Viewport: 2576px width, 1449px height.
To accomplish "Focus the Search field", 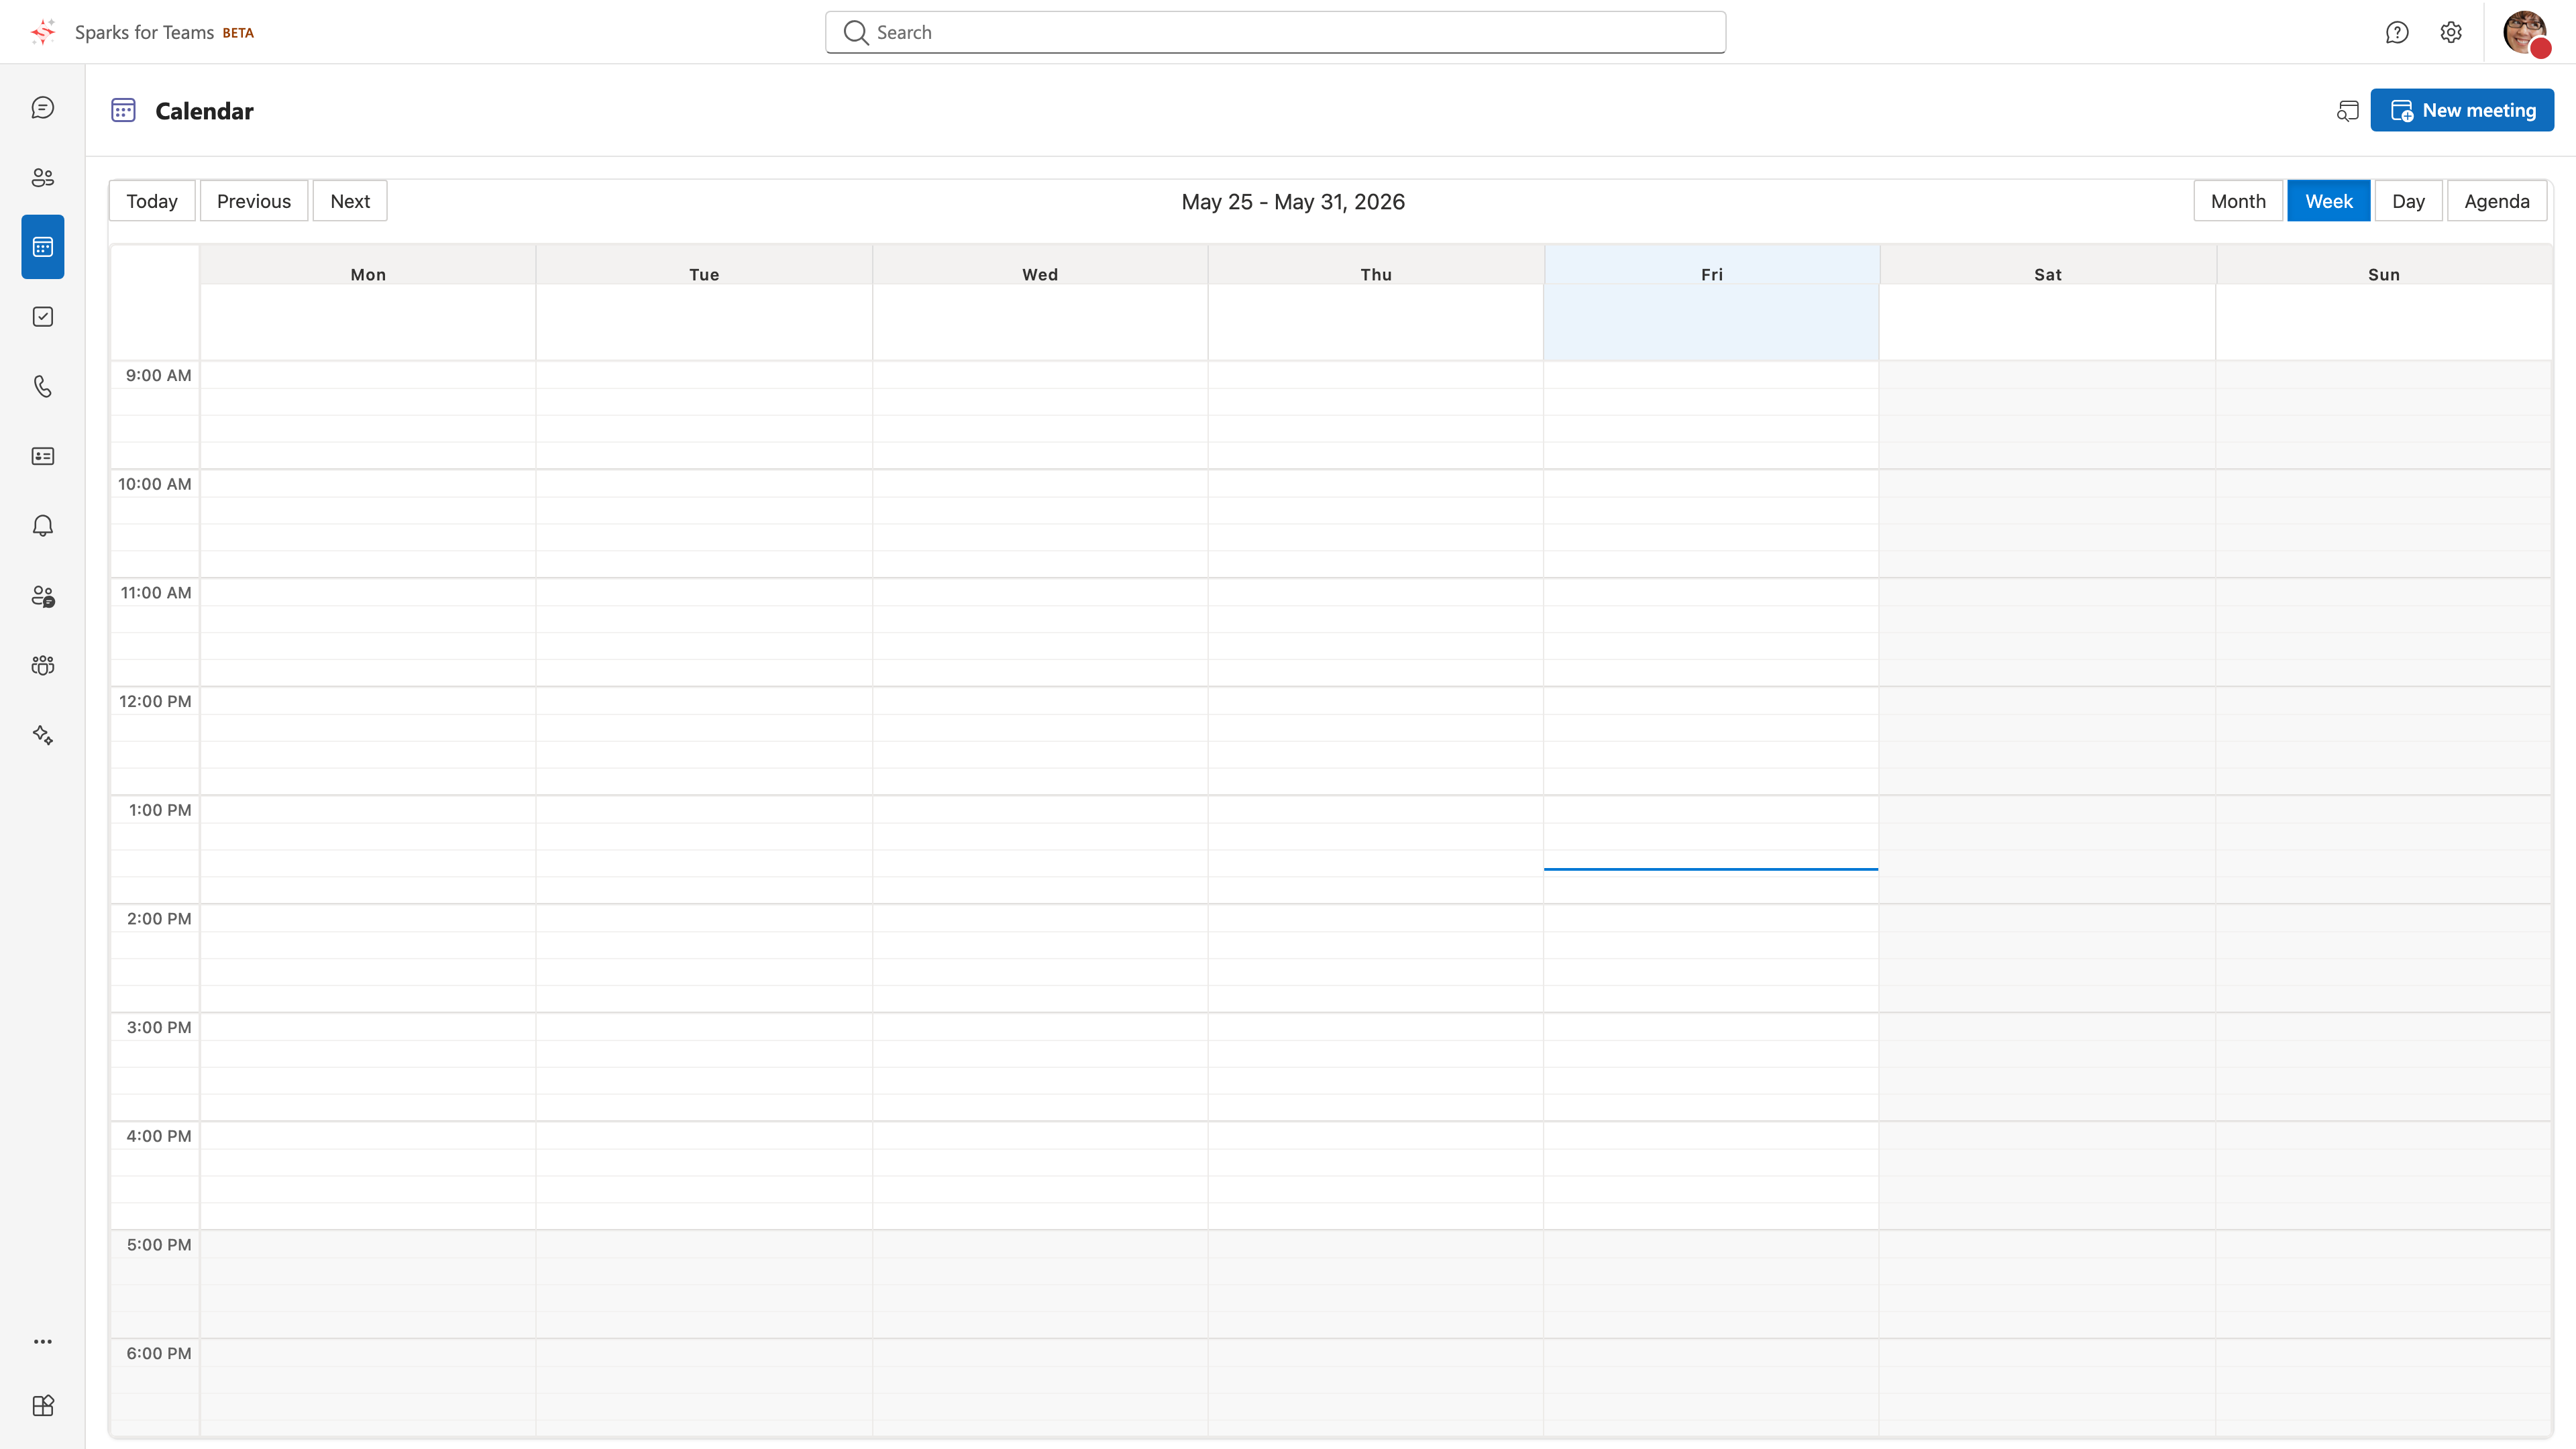I will point(1275,32).
